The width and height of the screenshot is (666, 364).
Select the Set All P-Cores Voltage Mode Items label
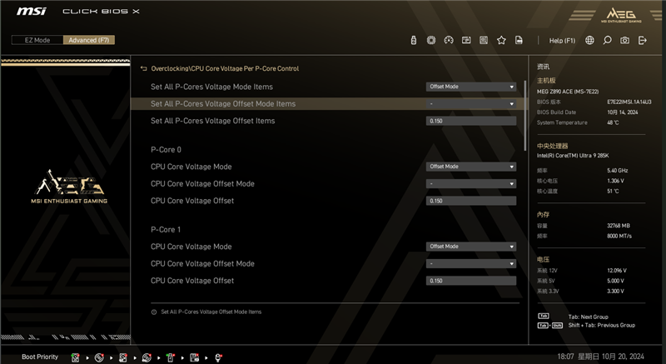(211, 87)
